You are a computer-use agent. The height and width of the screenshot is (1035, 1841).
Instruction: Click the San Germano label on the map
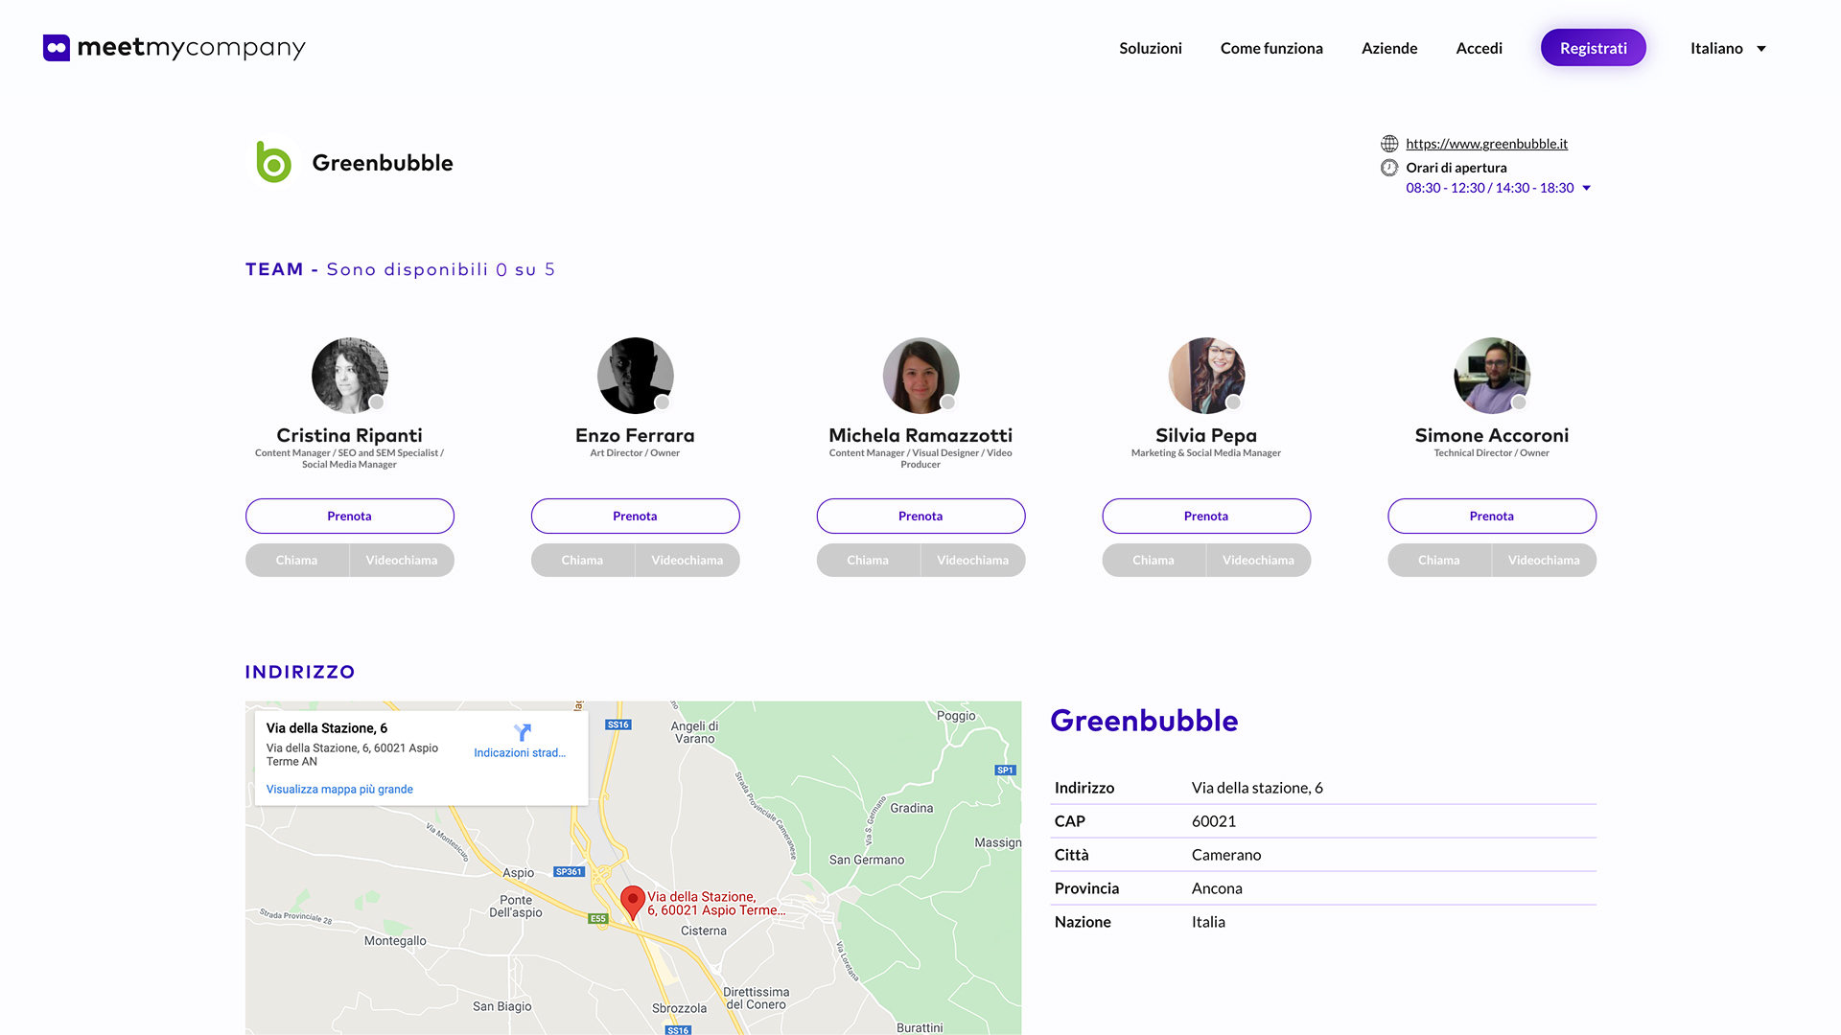[867, 861]
